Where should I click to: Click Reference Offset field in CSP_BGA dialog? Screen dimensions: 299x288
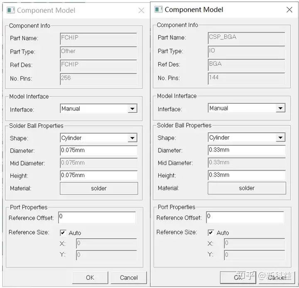click(x=245, y=217)
